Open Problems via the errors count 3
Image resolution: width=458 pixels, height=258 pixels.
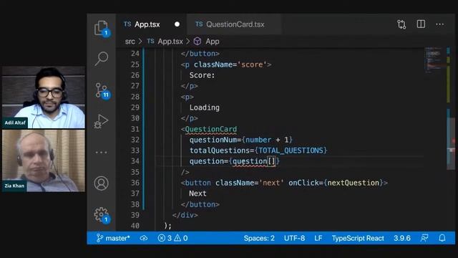[x=165, y=238]
